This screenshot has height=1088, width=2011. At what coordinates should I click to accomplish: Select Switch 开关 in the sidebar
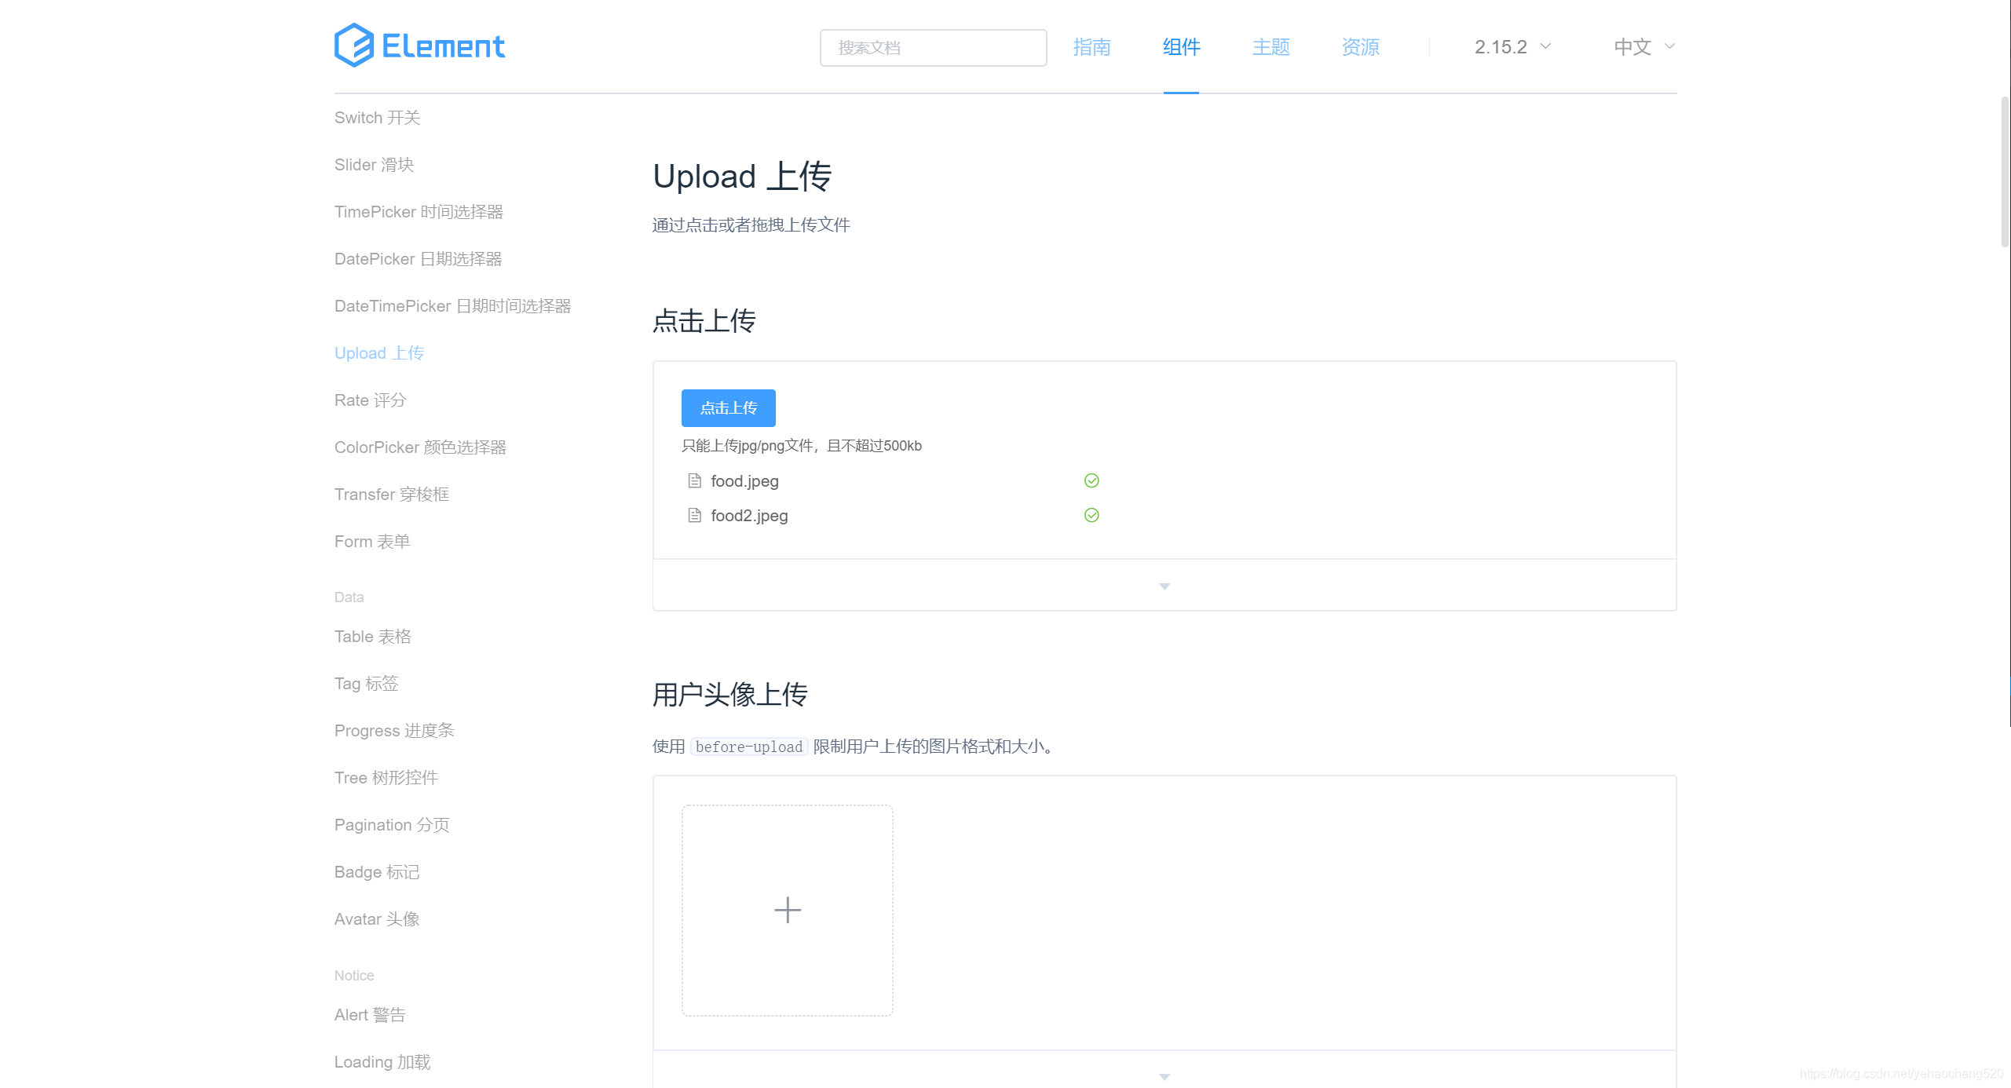click(x=377, y=118)
